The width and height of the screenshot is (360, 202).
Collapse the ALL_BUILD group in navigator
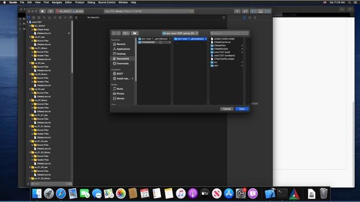[30, 26]
